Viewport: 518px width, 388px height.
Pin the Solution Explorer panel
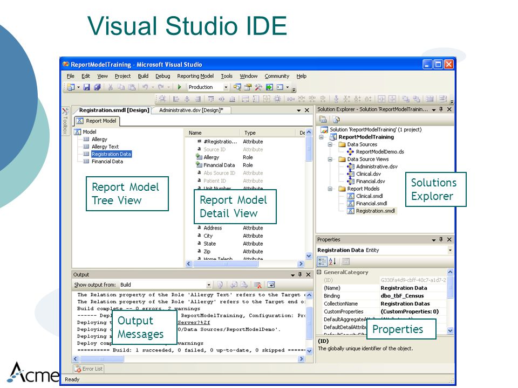441,109
